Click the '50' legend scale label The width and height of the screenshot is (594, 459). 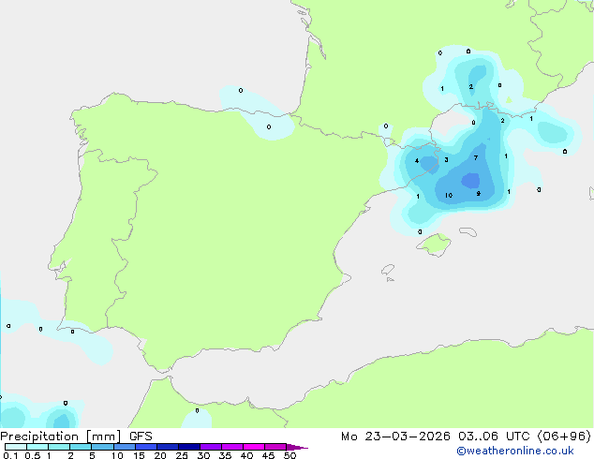[290, 455]
